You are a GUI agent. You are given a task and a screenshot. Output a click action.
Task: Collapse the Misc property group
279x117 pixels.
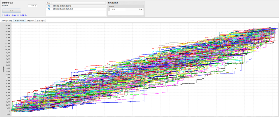(109, 6)
